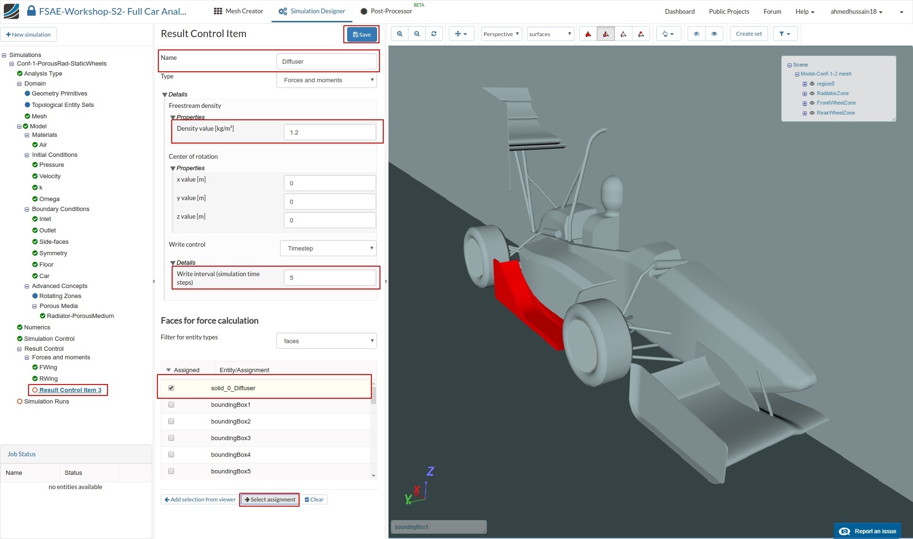Click the hide selection crossed-eye icon
This screenshot has width=913, height=539.
697,34
